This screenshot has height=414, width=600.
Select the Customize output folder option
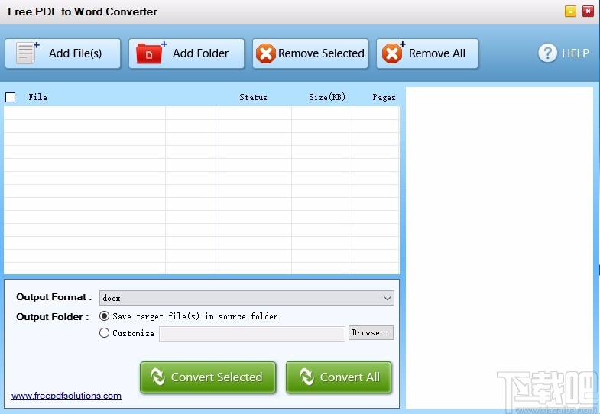105,333
